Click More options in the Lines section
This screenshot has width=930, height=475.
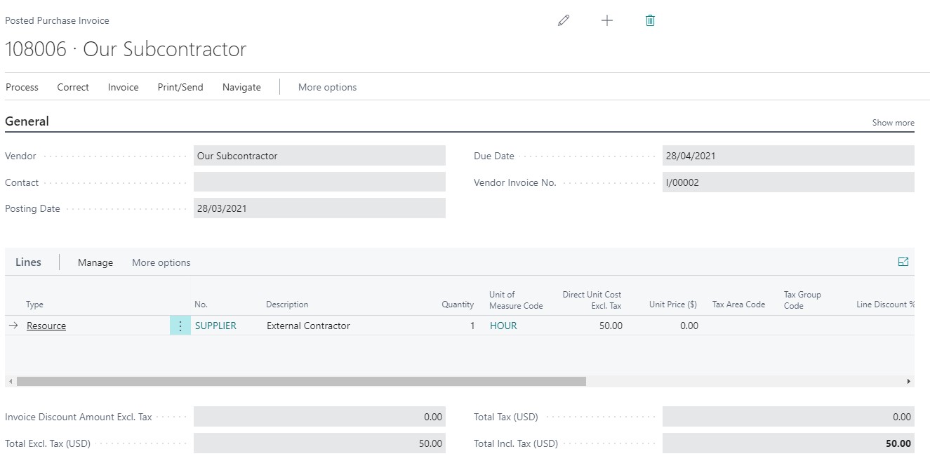[161, 262]
